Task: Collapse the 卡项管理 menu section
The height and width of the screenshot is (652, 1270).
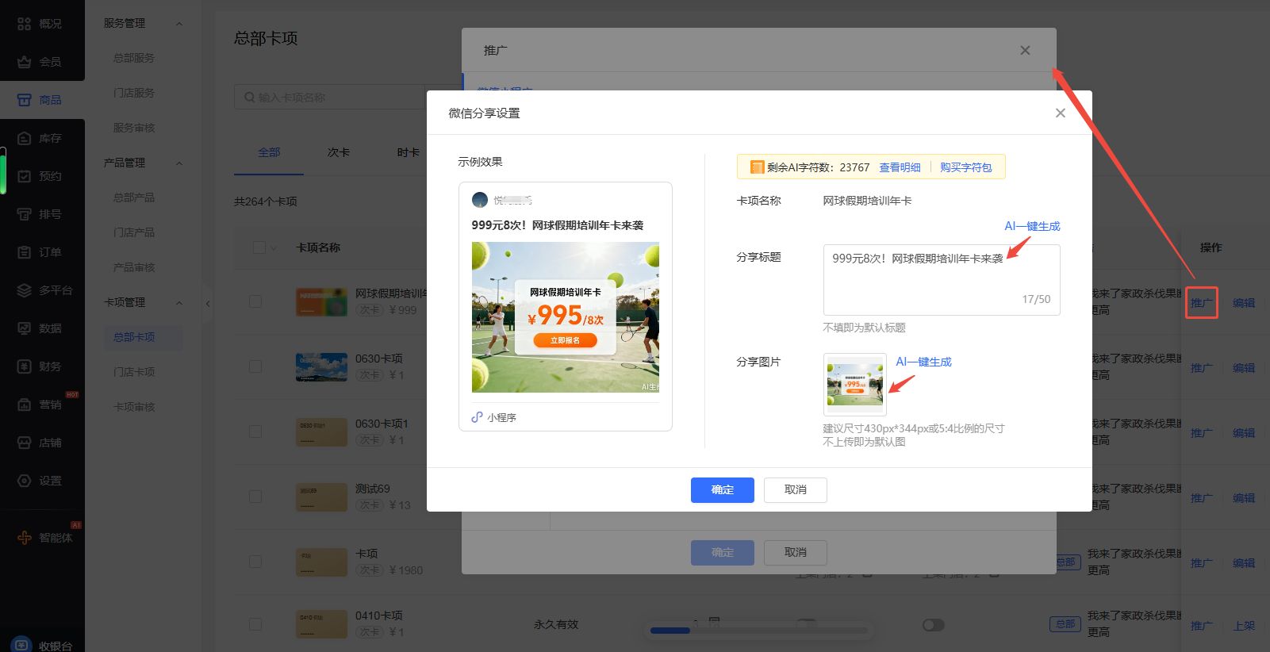Action: pyautogui.click(x=178, y=303)
